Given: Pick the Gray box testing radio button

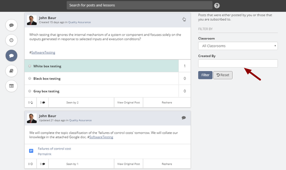Looking at the screenshot, I should tap(30, 91).
